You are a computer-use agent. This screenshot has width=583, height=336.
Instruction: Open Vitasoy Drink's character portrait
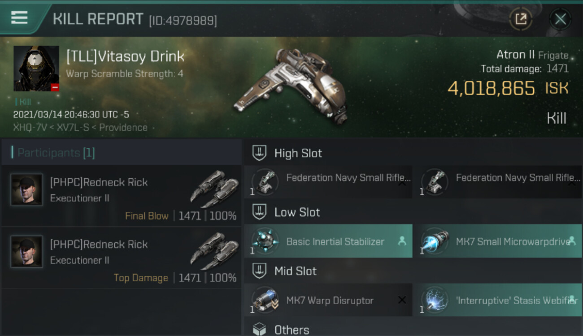pyautogui.click(x=36, y=69)
